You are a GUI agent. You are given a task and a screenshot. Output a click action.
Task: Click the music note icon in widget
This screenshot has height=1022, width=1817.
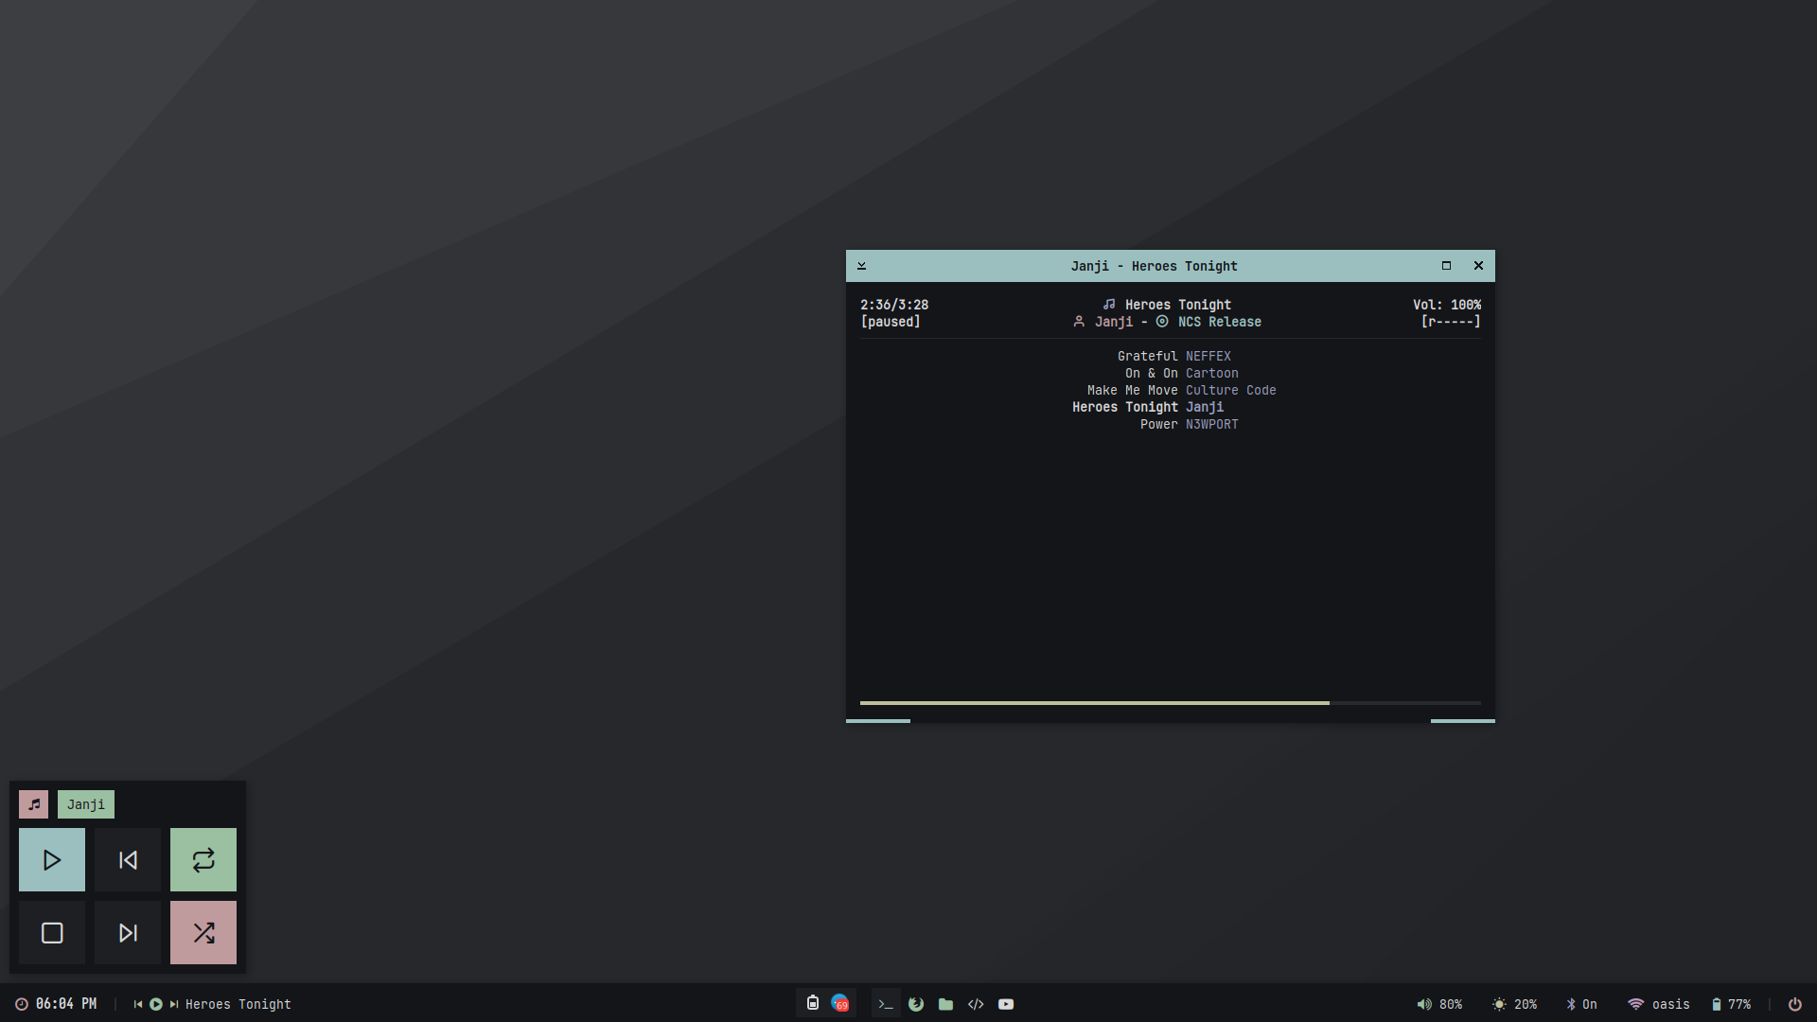(34, 804)
